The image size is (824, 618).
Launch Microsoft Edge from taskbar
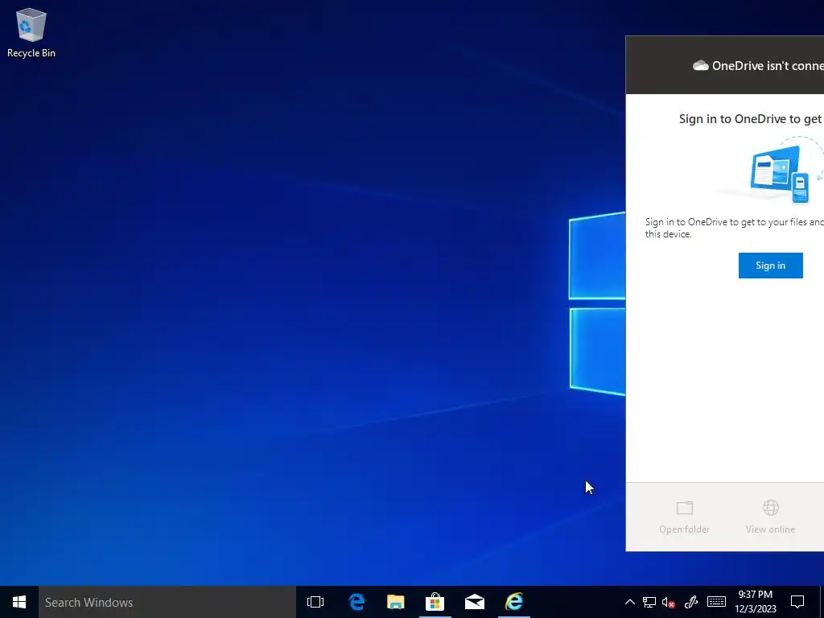click(356, 602)
